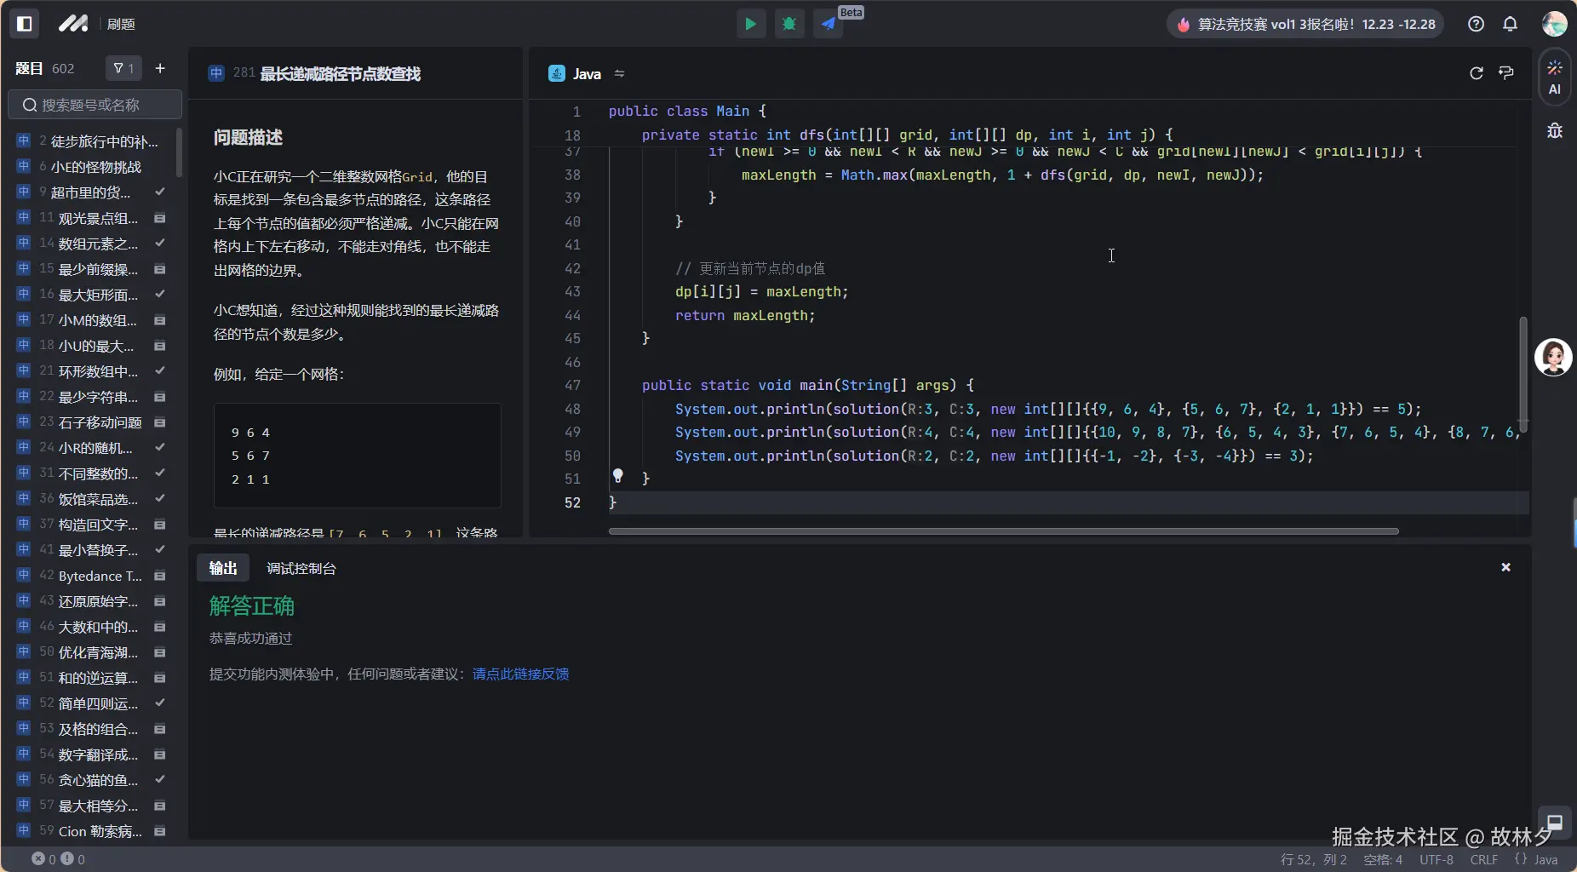
Task: Click the search problem number input
Action: [95, 105]
